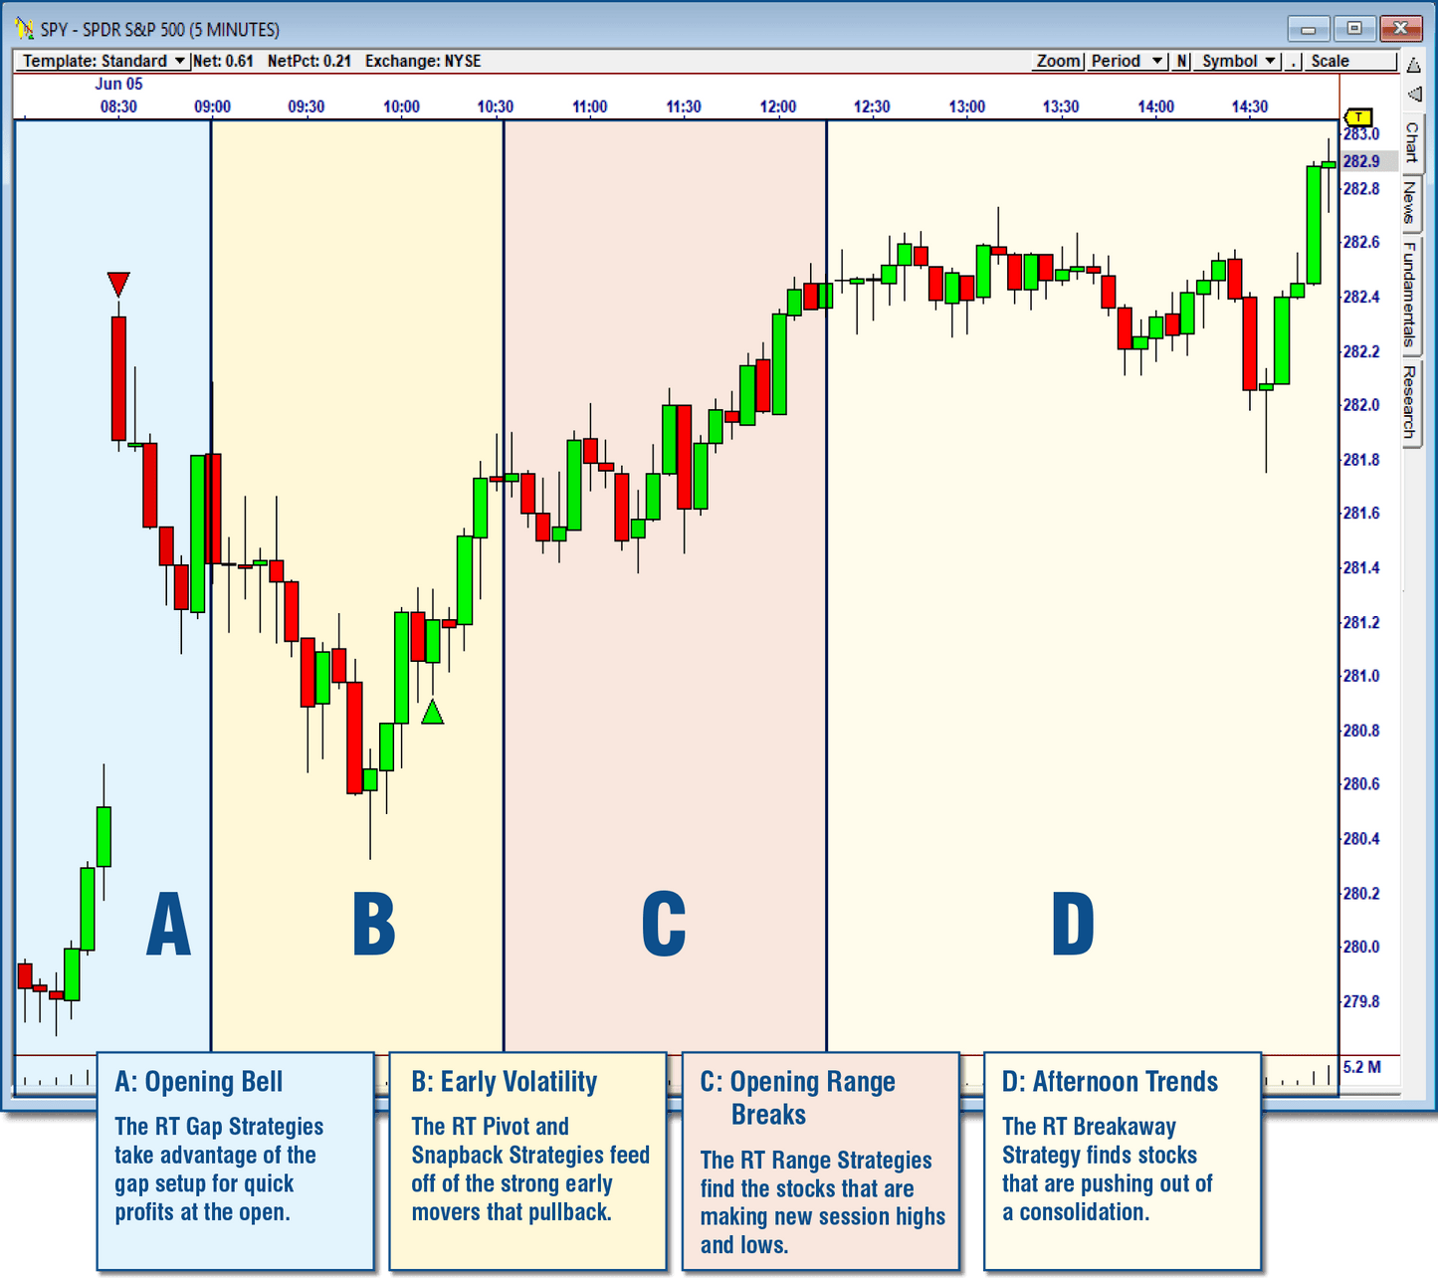Click the 282.6 price axis label
1438x1278 pixels.
pos(1361,242)
